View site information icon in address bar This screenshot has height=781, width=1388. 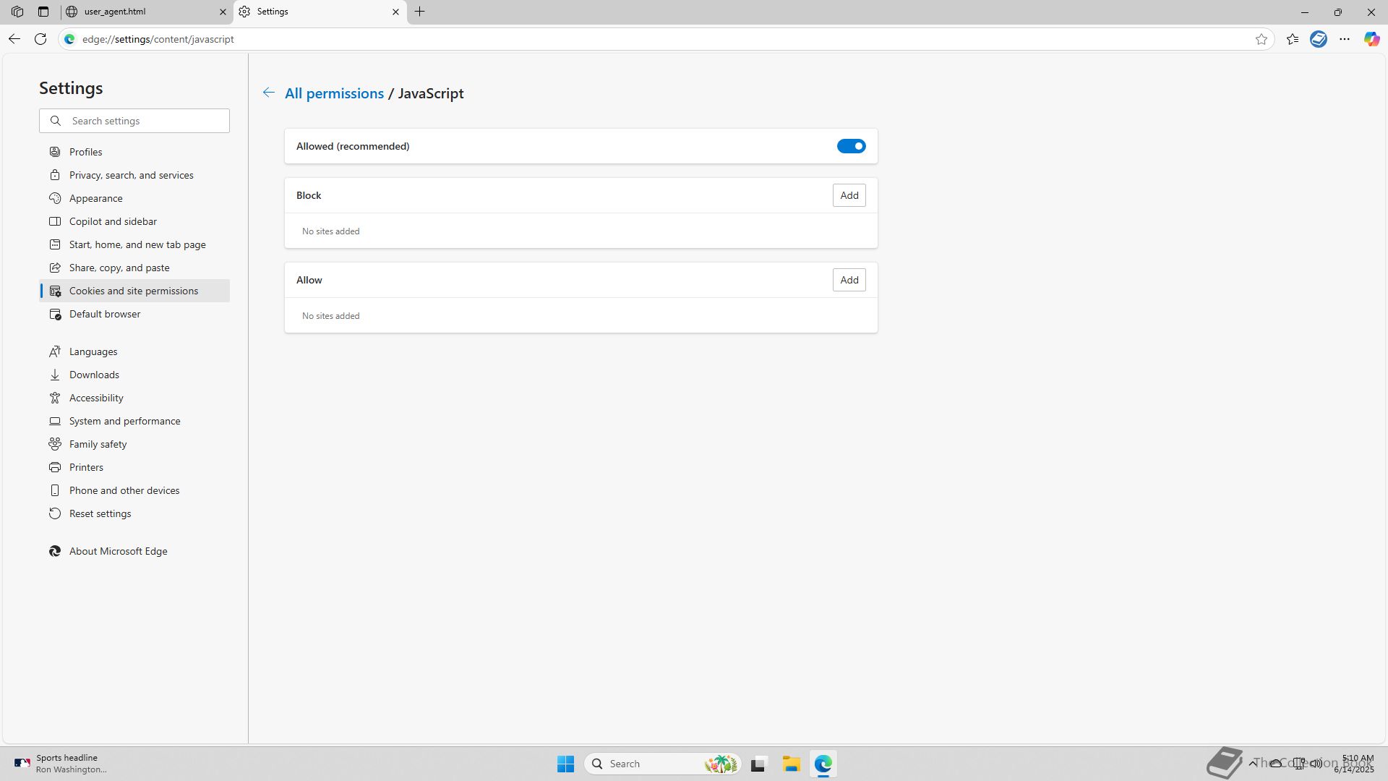click(x=69, y=39)
